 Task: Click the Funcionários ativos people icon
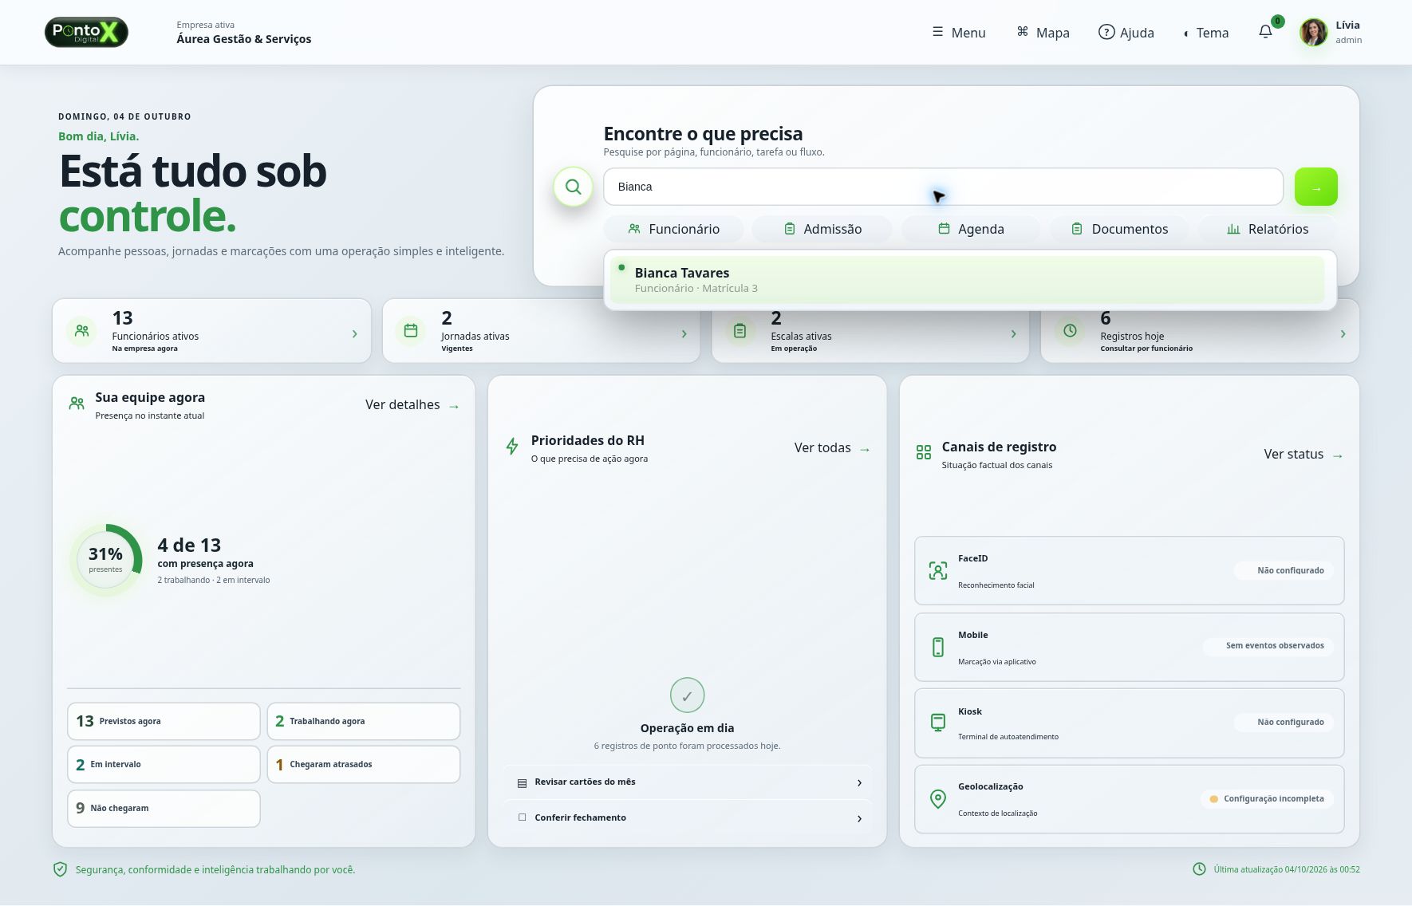82,330
